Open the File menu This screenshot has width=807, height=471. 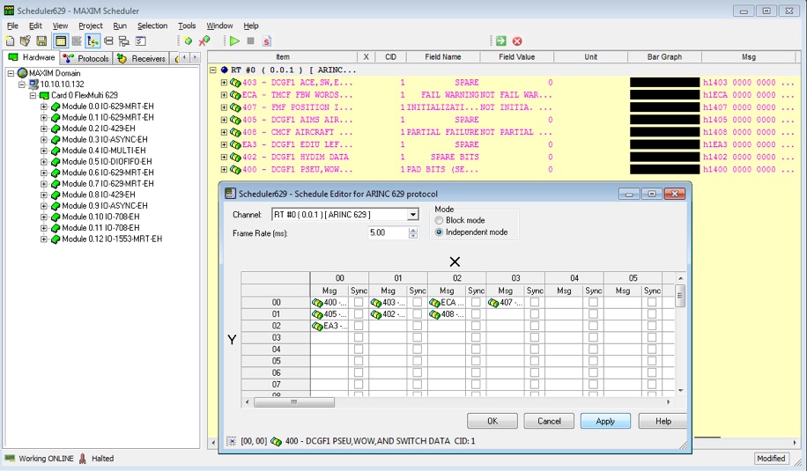click(x=12, y=26)
